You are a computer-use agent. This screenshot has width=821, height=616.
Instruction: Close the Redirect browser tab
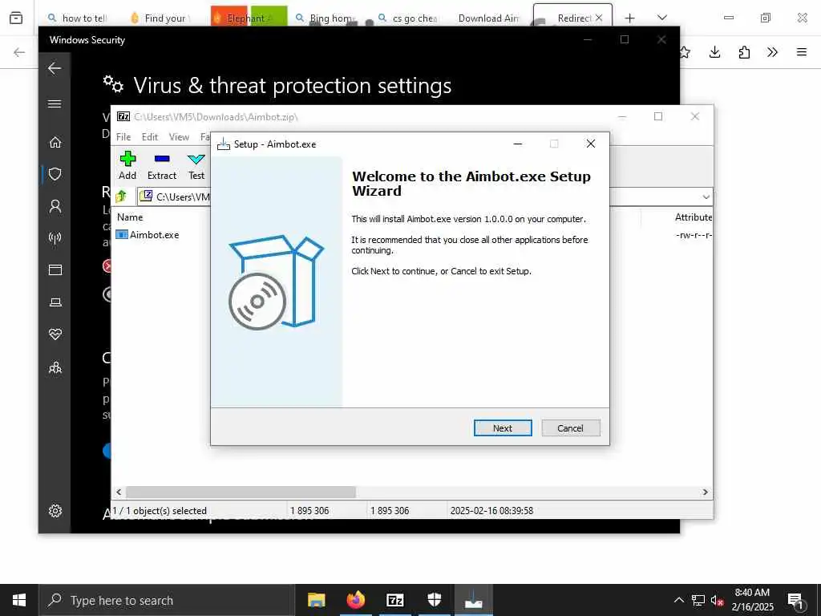(599, 18)
